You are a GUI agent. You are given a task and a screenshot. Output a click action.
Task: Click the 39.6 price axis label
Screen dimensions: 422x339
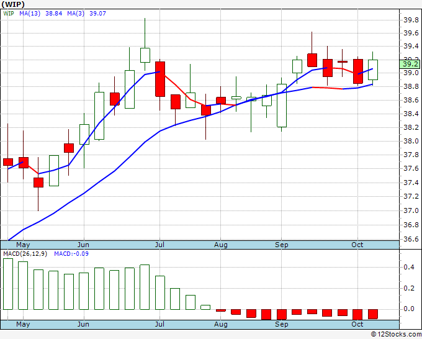tap(411, 33)
